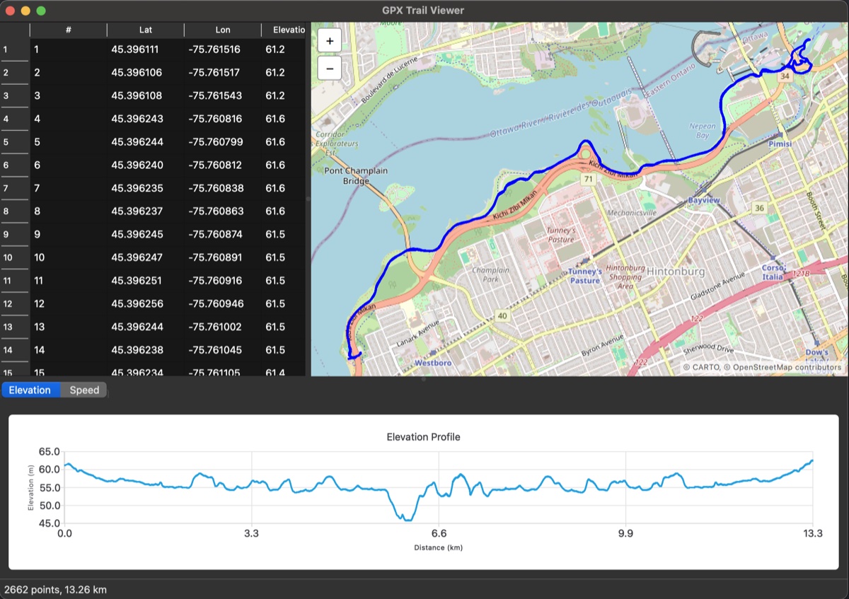Click latitude cell 45.396237
Viewport: 849px width, 599px height.
tap(146, 211)
